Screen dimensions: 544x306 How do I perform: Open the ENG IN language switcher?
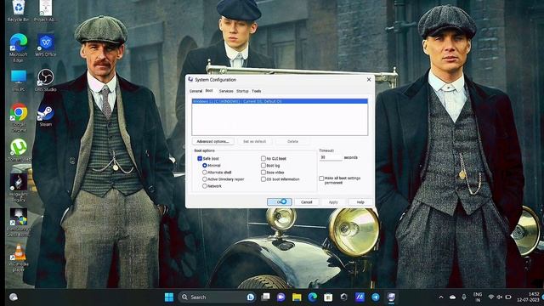pos(478,297)
